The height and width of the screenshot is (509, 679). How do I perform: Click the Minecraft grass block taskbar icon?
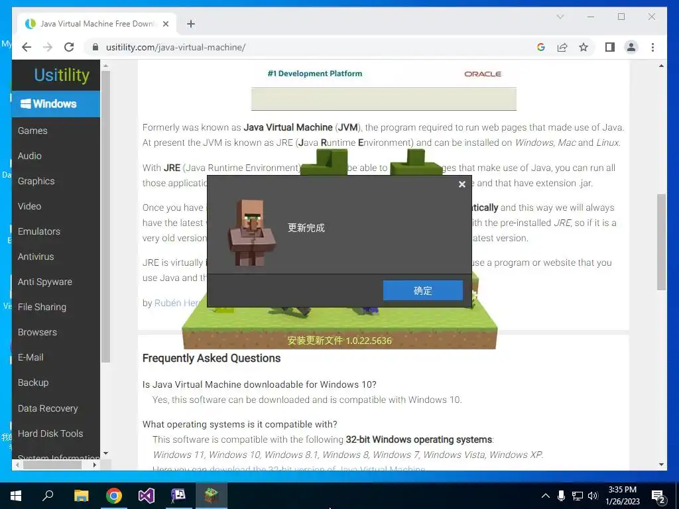(x=212, y=496)
